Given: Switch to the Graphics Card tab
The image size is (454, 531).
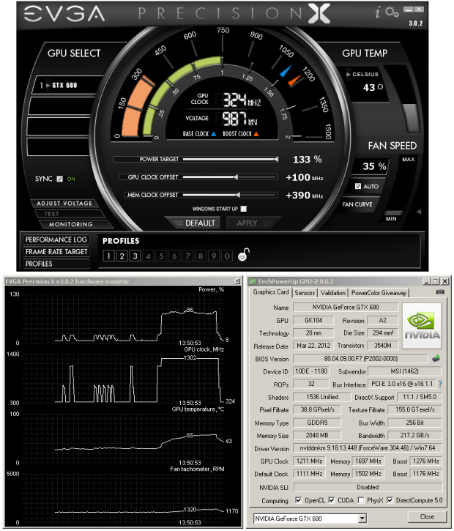Looking at the screenshot, I should (x=271, y=292).
